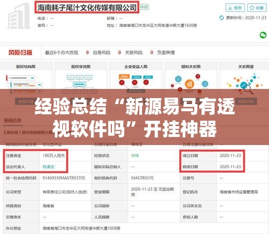Click the organization code MA5TR9370

(x=143, y=178)
